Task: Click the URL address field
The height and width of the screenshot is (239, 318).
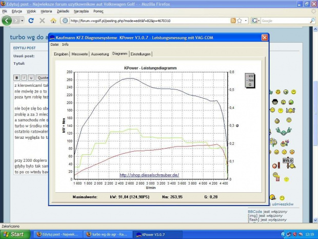Action: 149,21
